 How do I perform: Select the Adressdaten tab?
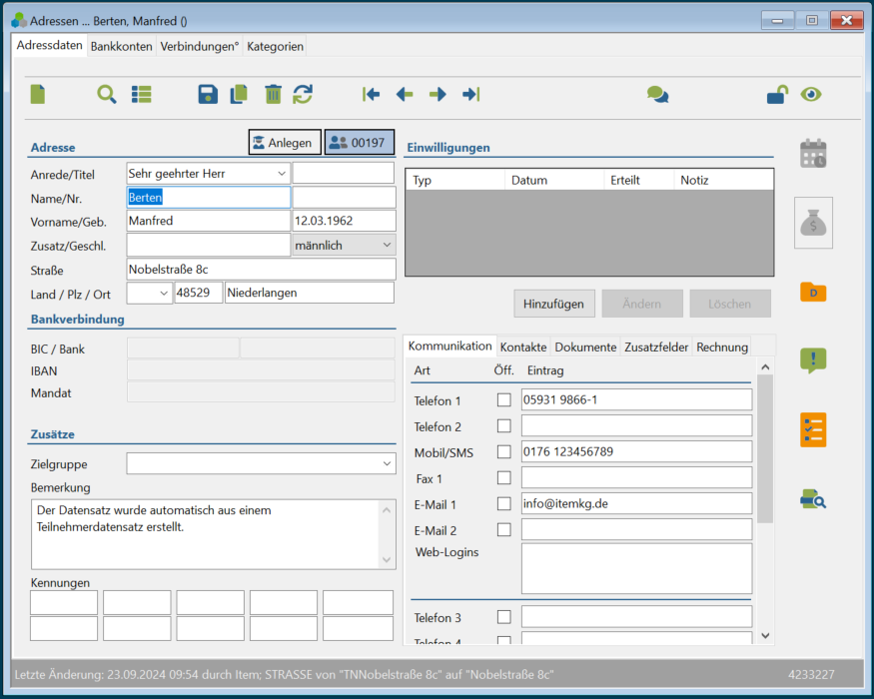pyautogui.click(x=50, y=45)
